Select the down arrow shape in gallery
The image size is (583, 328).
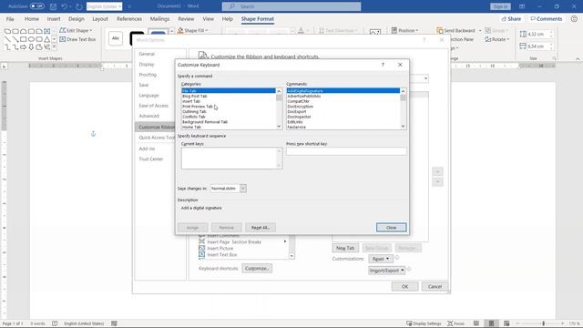tap(31, 46)
